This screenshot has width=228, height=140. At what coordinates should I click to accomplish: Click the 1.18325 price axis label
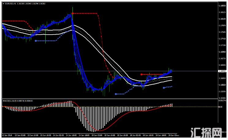coord(222,12)
